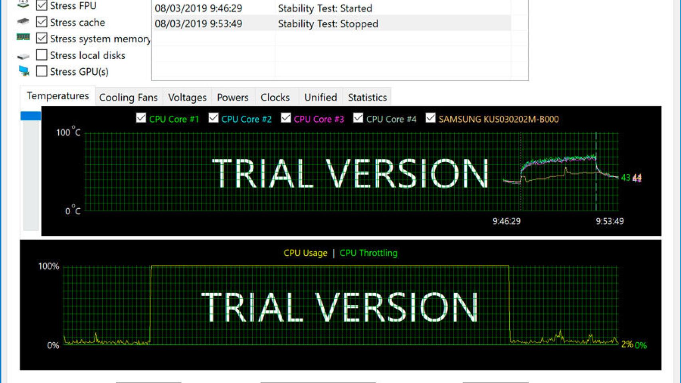
Task: Click the monitor icon beside Stress GPU(s)
Action: click(x=24, y=71)
